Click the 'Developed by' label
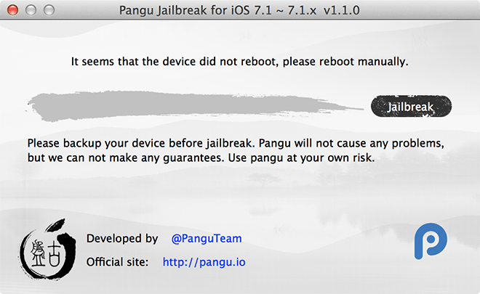480x294 pixels. click(122, 238)
